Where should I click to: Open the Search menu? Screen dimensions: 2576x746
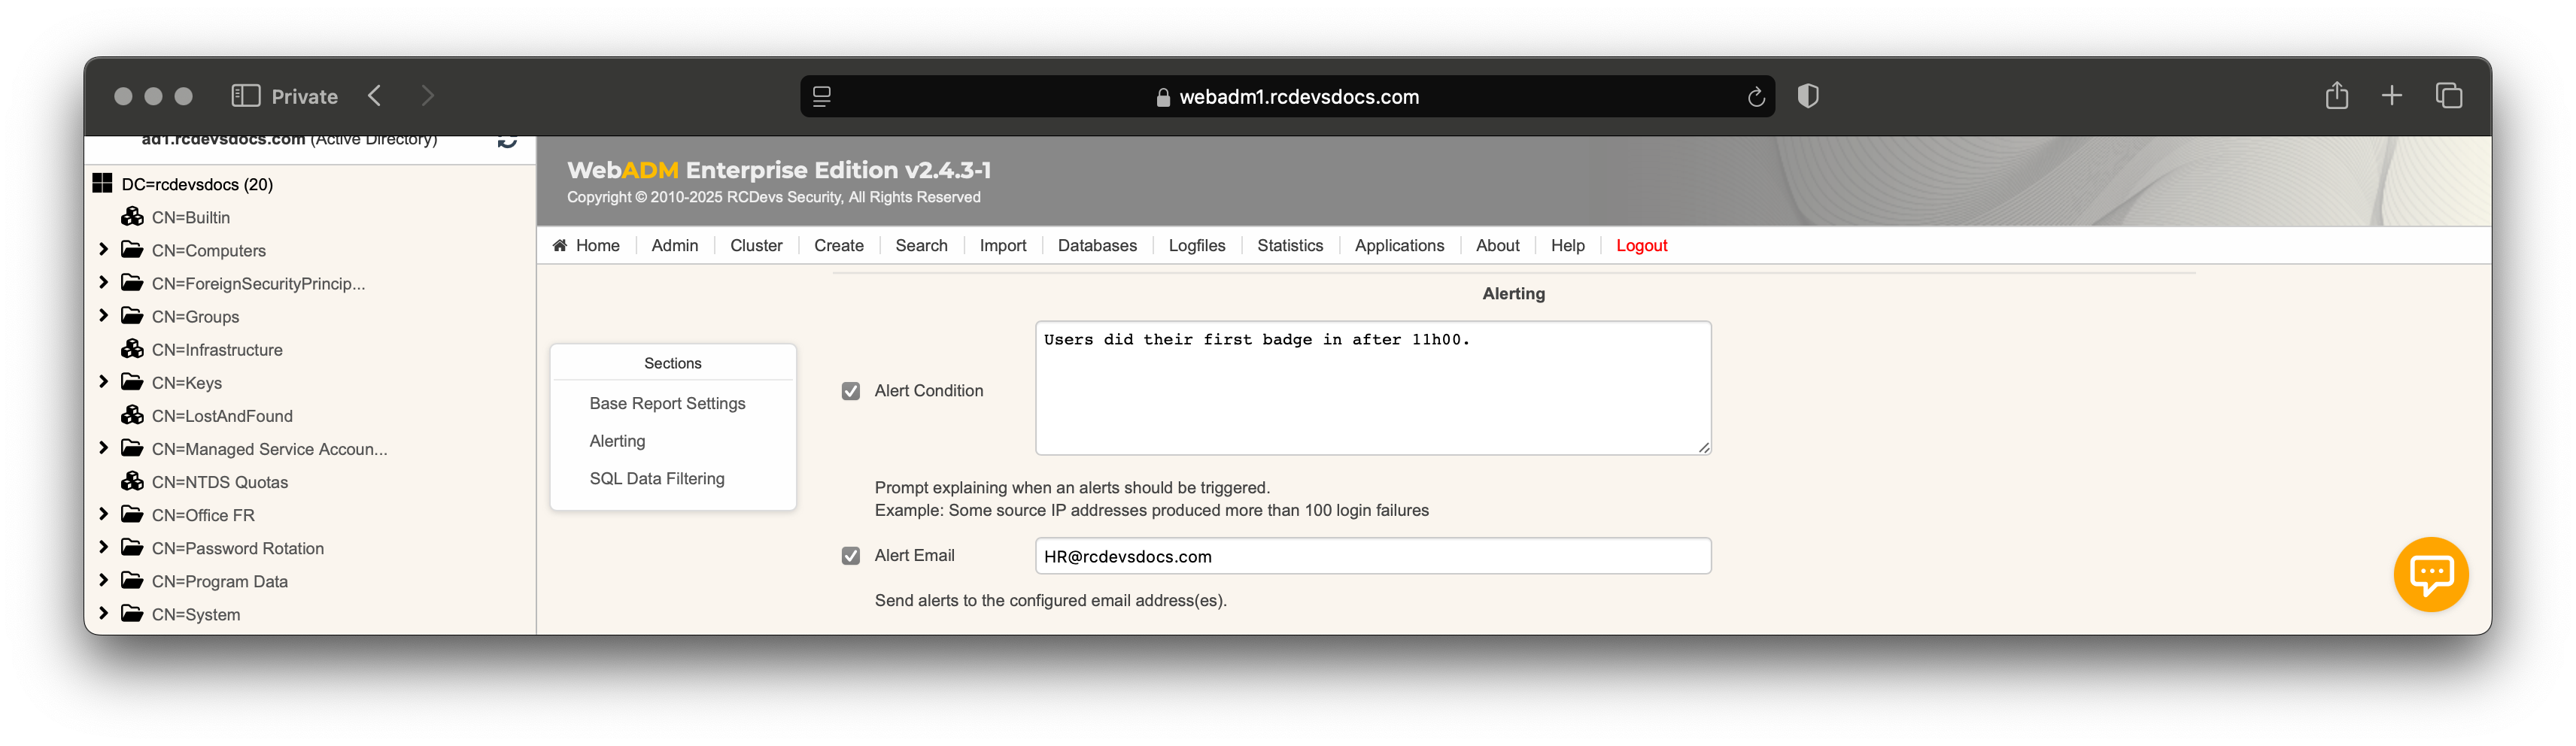click(921, 245)
